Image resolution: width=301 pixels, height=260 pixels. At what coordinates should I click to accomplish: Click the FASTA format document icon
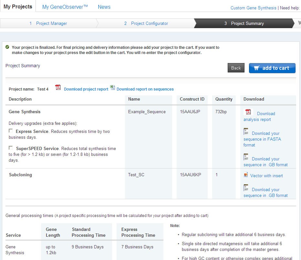click(x=246, y=131)
